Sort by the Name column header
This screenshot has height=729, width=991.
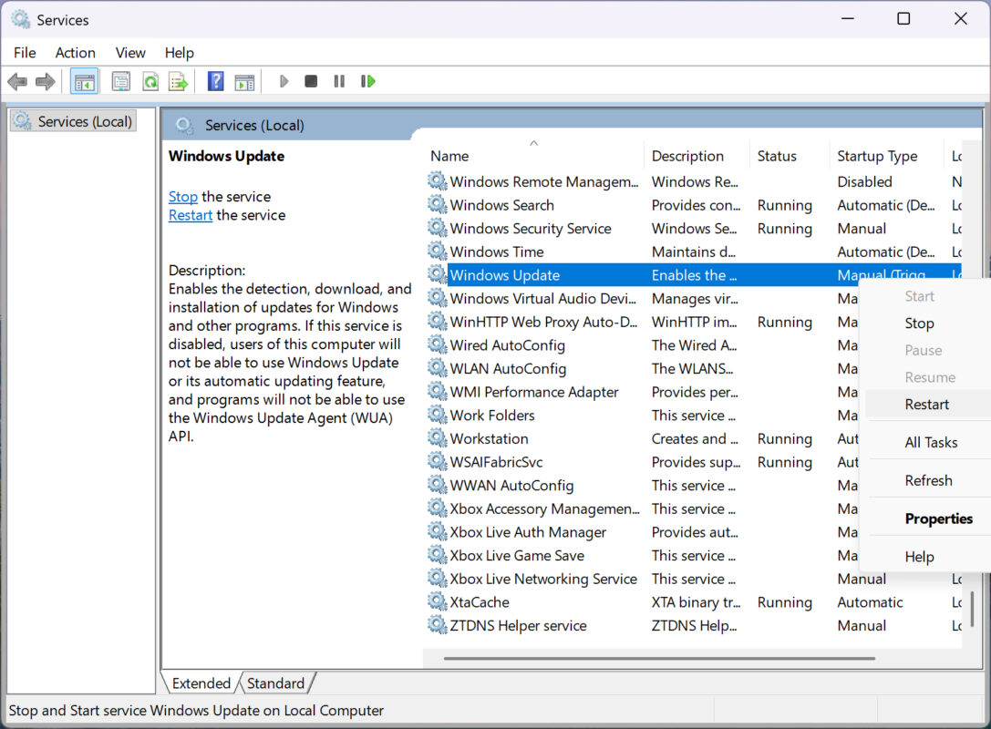pos(533,156)
